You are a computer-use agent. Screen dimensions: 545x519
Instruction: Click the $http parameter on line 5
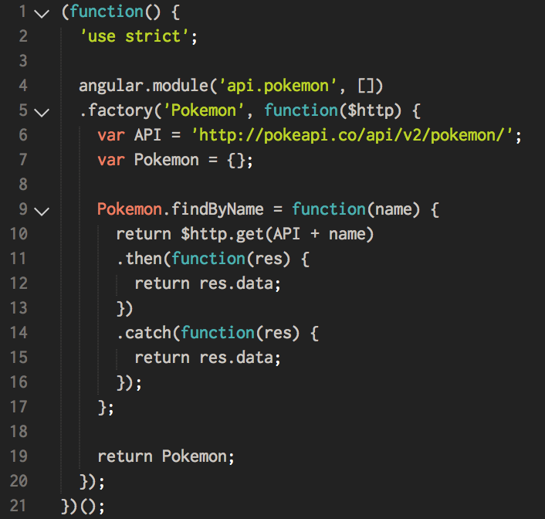click(x=371, y=110)
